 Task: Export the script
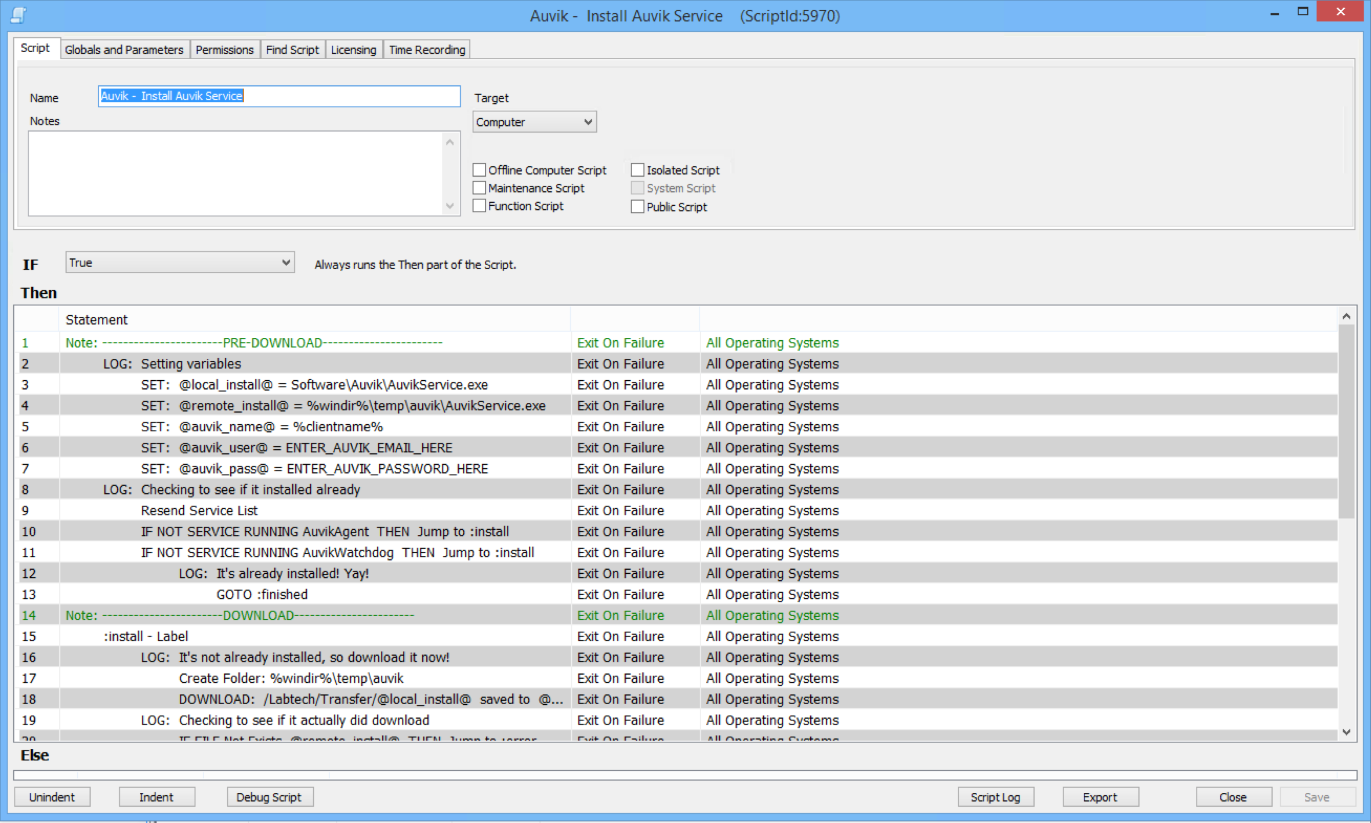point(1100,797)
